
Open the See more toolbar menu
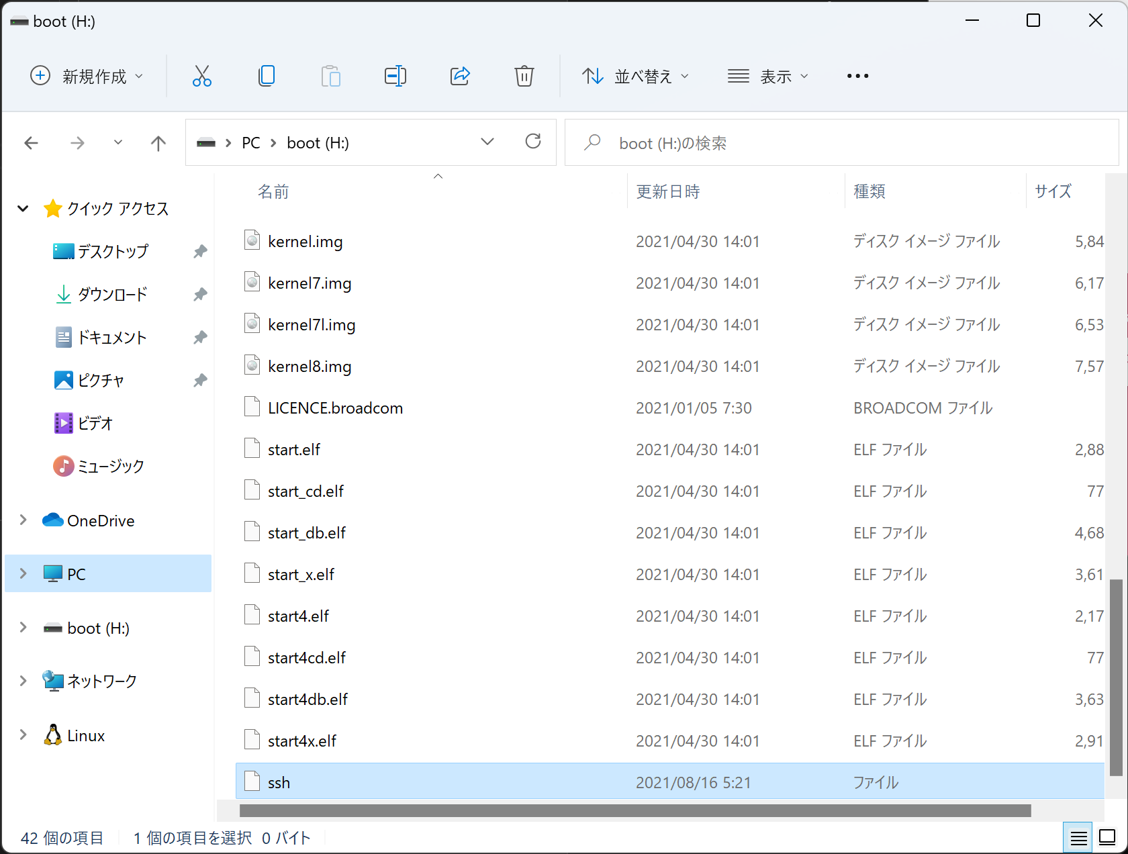pyautogui.click(x=857, y=76)
